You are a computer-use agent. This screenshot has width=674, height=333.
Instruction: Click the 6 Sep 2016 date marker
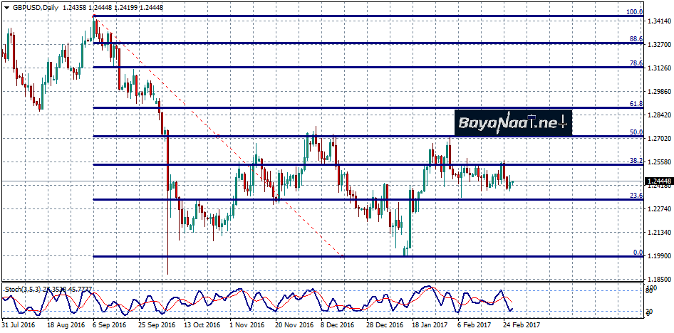110,324
